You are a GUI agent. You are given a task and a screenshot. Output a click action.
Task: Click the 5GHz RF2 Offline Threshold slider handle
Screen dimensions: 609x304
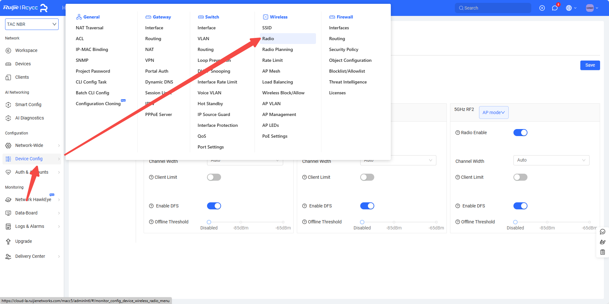(515, 222)
